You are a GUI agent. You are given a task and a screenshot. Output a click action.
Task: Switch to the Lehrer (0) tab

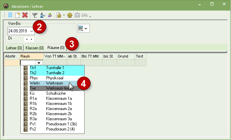tap(14, 48)
